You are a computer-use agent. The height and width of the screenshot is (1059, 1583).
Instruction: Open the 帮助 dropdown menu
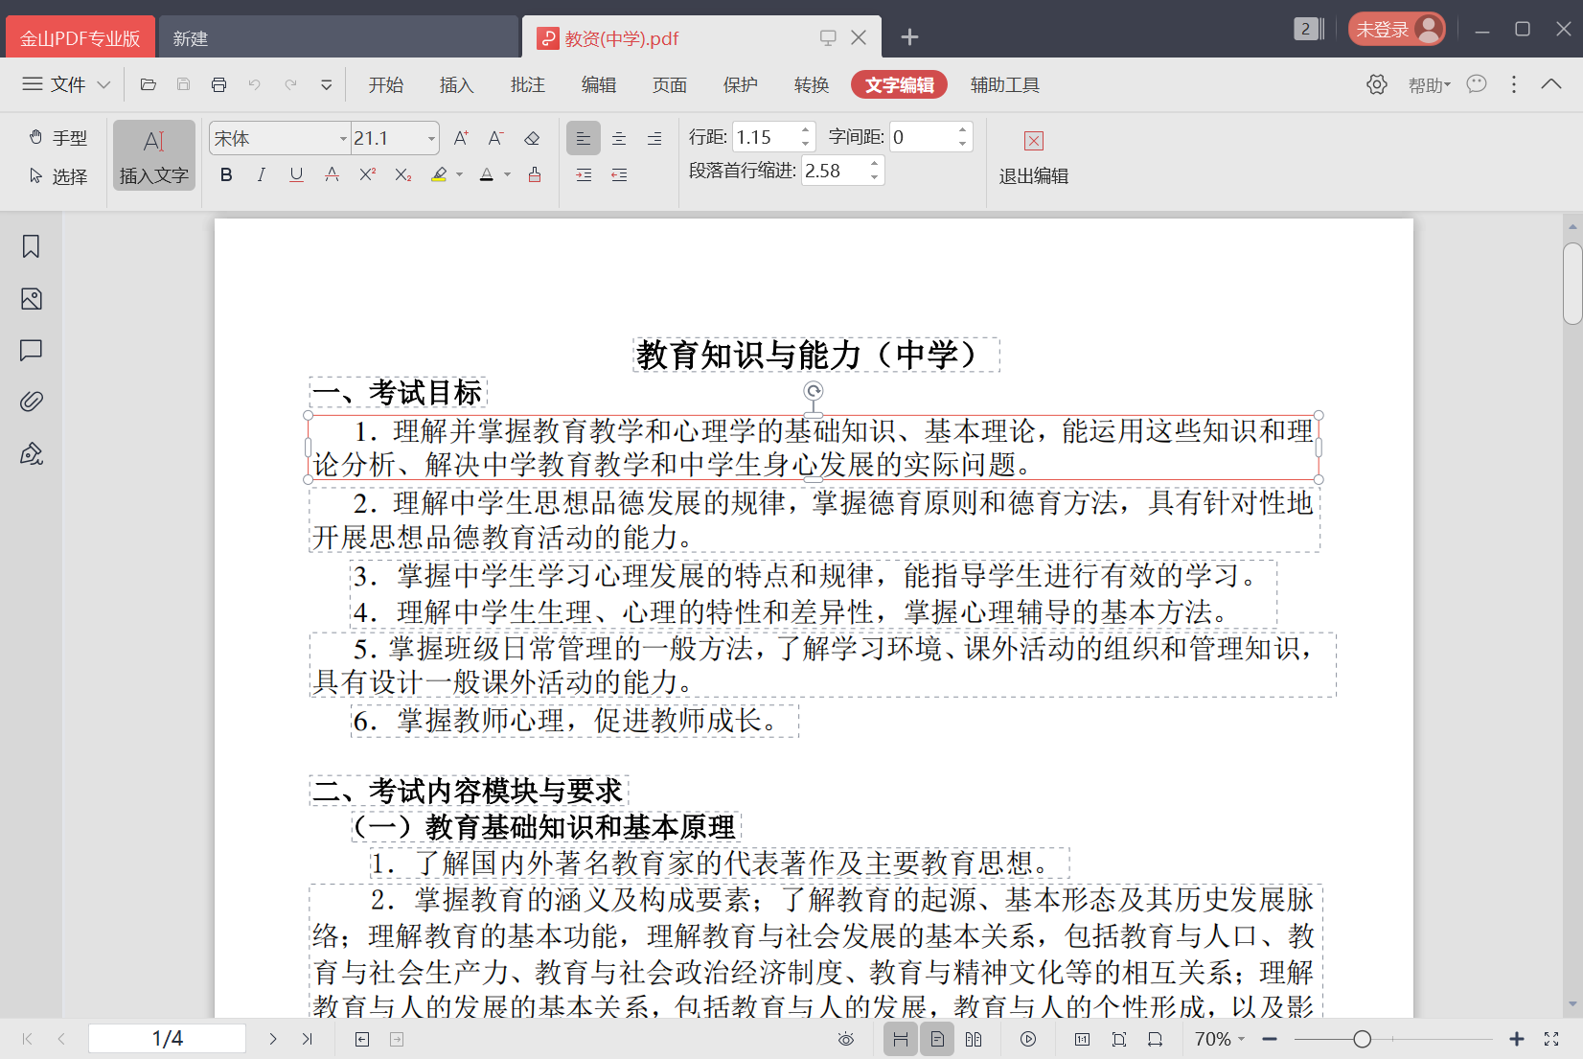pos(1429,85)
